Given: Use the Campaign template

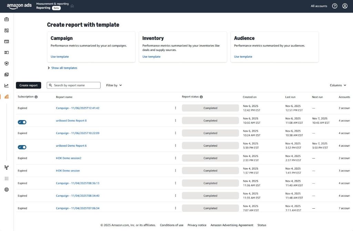Looking at the screenshot, I should (60, 57).
